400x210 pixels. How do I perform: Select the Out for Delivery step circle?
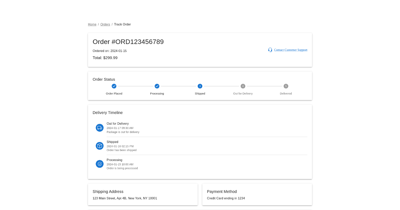[243, 86]
